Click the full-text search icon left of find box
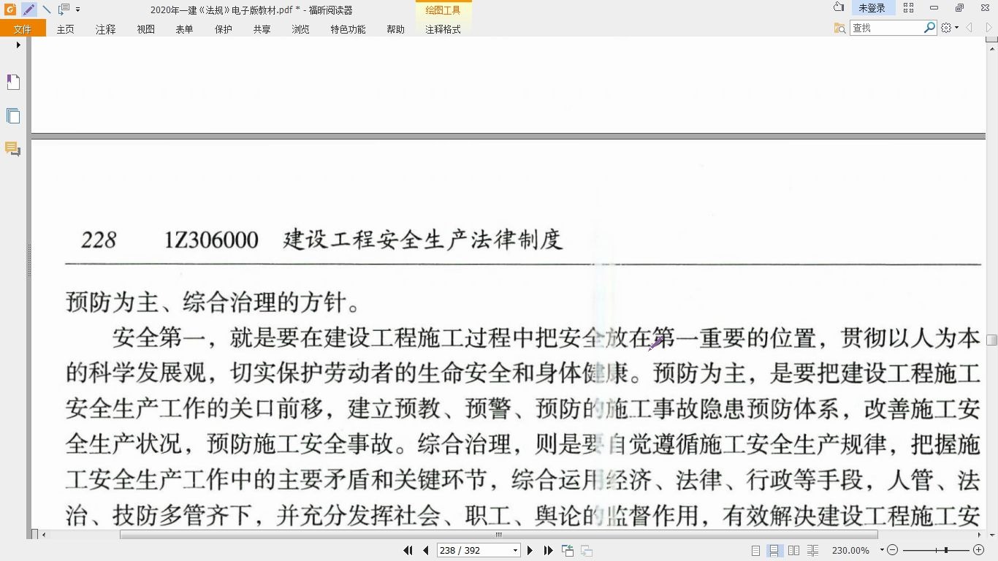The width and height of the screenshot is (998, 561). (839, 28)
